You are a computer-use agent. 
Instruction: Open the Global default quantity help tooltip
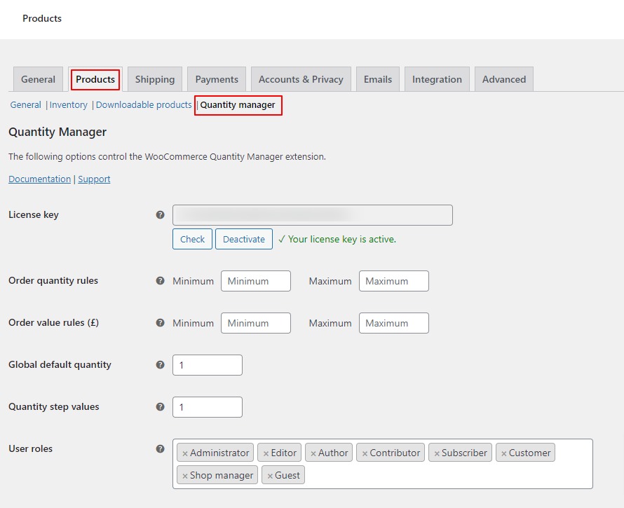click(x=160, y=365)
